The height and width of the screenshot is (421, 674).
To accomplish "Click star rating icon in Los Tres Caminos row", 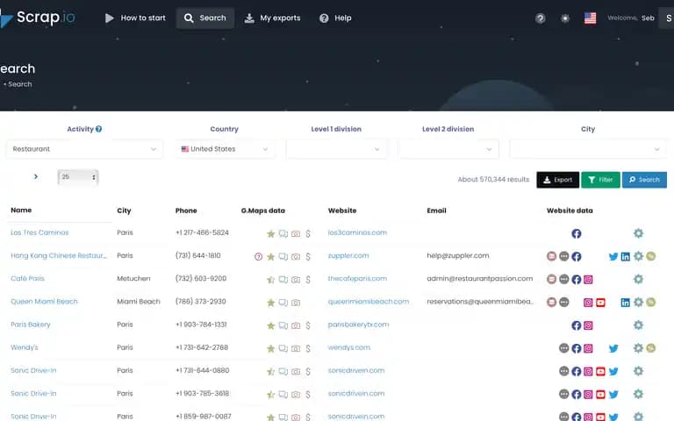I will click(x=271, y=233).
